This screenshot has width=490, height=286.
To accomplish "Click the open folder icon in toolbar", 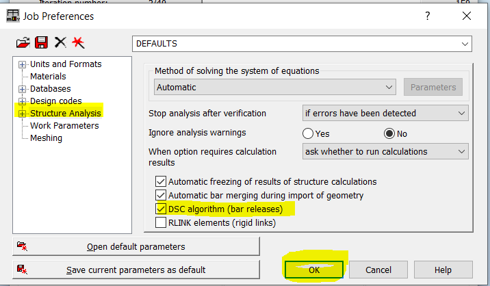I will tap(23, 43).
